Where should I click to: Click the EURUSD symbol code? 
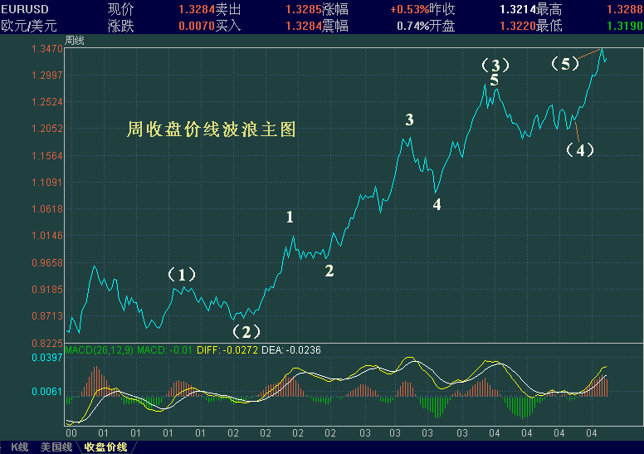pyautogui.click(x=25, y=9)
